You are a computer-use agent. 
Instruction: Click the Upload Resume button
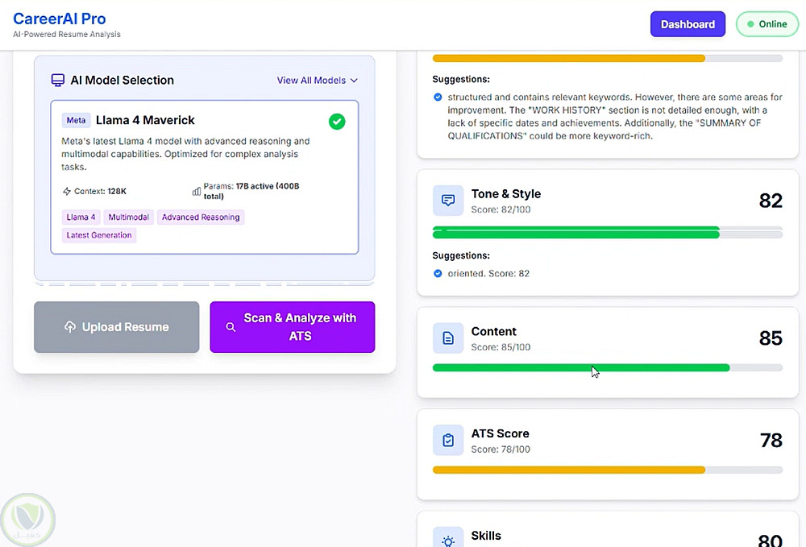pyautogui.click(x=116, y=327)
